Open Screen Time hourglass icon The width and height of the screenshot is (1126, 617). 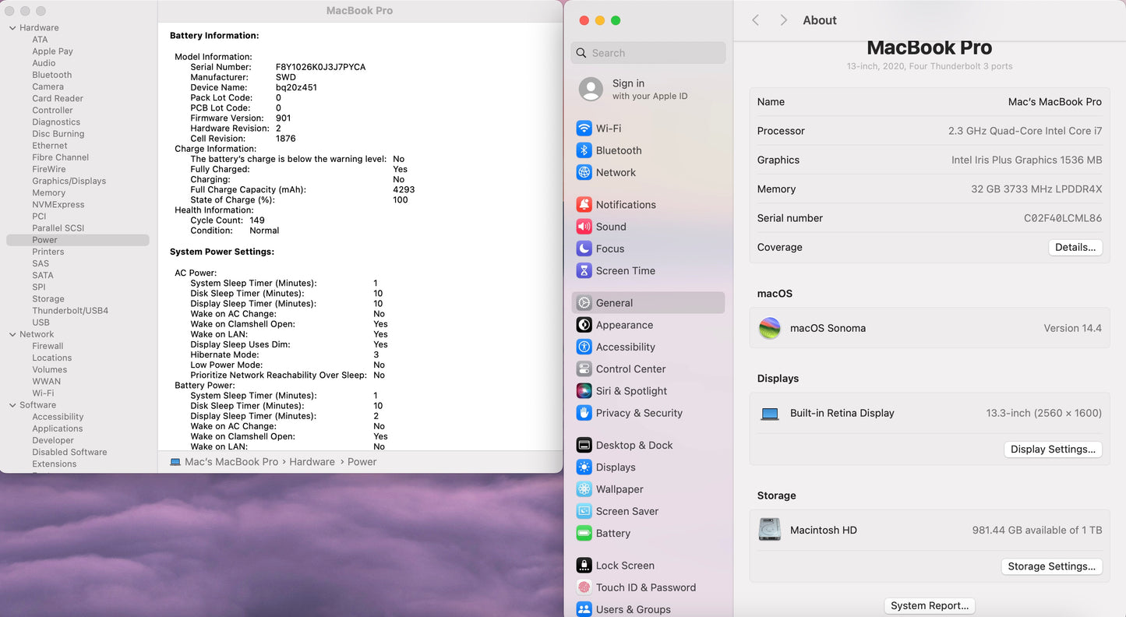point(584,271)
